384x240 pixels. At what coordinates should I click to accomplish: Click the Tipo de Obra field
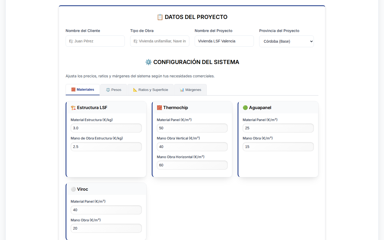tap(159, 41)
